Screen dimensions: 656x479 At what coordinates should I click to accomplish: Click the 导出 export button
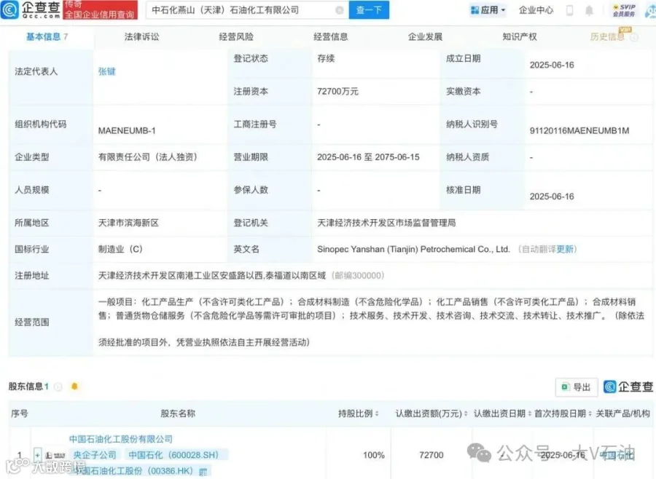(x=577, y=387)
